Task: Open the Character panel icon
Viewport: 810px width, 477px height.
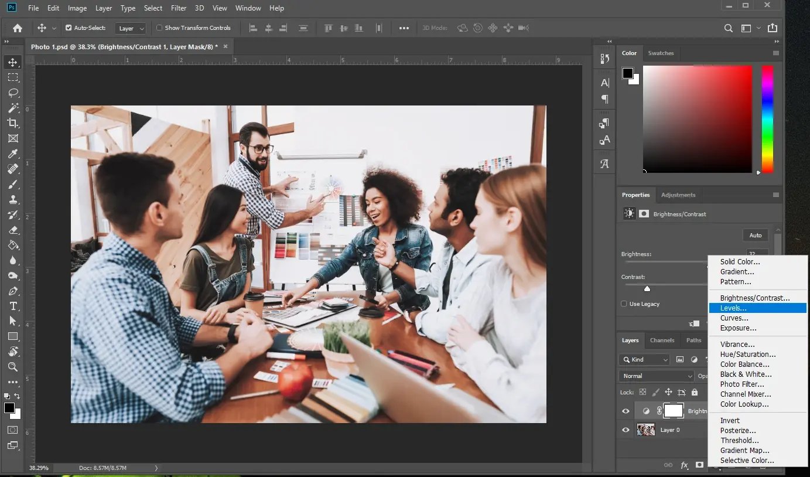Action: (605, 83)
